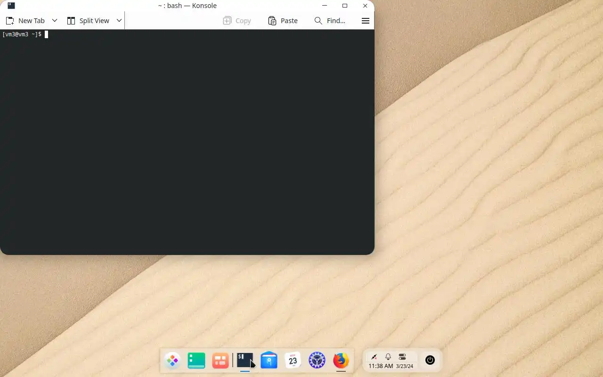
Task: Open the orange multitasking view dock icon
Action: point(220,361)
